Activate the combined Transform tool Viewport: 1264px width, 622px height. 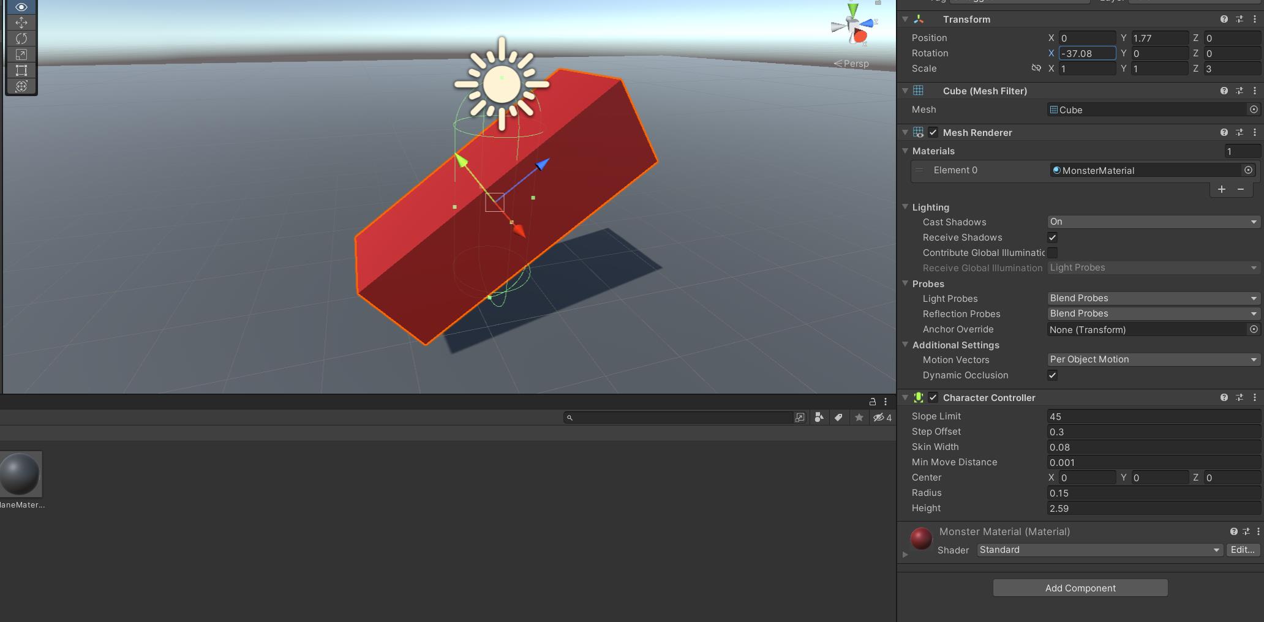pyautogui.click(x=21, y=86)
